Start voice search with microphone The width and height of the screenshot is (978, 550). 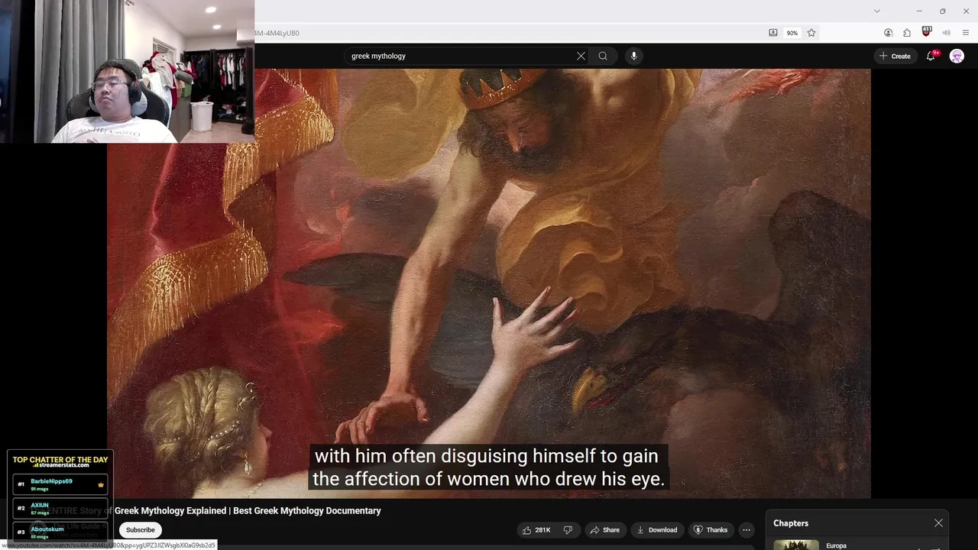point(633,56)
